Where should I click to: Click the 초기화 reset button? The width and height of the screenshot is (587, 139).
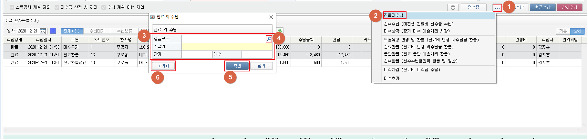(x=163, y=66)
